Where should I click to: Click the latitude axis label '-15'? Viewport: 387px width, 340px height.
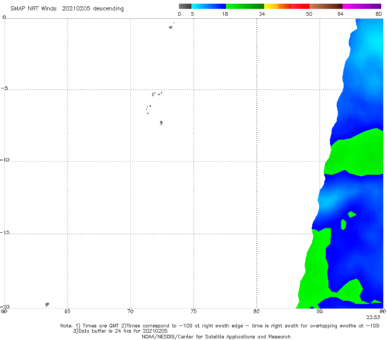(x=5, y=232)
